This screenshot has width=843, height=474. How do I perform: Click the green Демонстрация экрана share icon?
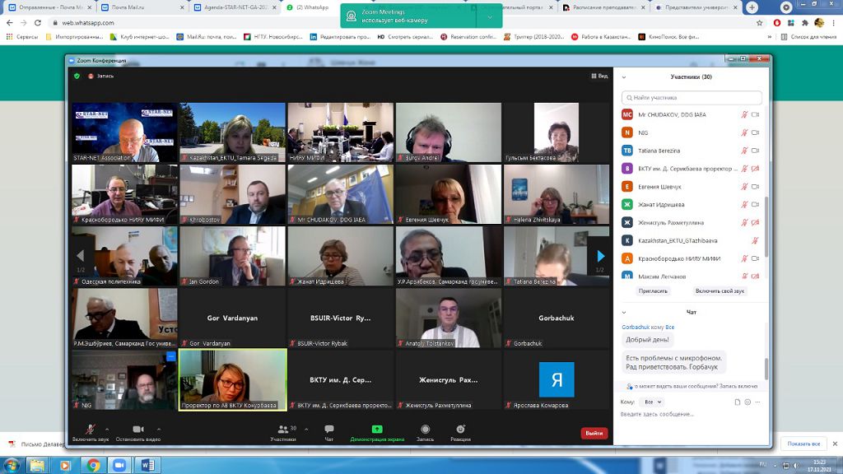(x=377, y=429)
